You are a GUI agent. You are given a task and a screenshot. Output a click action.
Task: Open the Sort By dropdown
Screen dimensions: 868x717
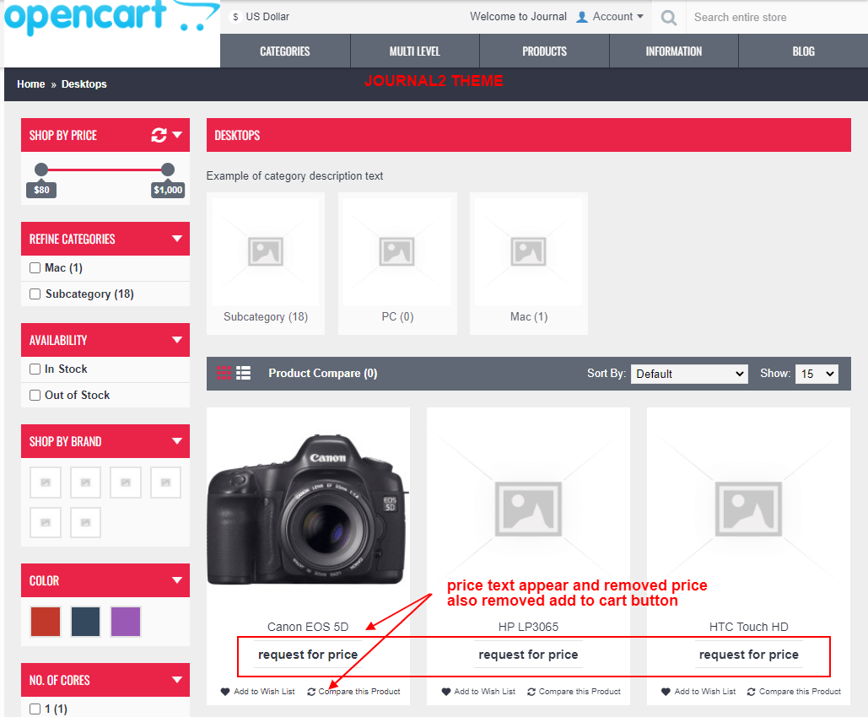coord(689,374)
